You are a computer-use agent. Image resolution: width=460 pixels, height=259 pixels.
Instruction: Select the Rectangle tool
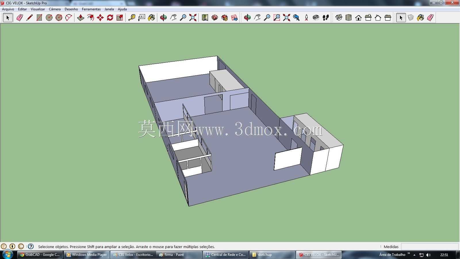coord(39,18)
